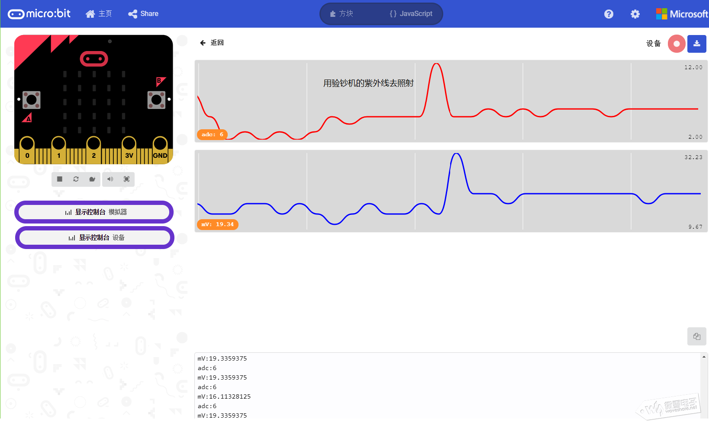Click pin 2 on the micro:bit

(93, 149)
